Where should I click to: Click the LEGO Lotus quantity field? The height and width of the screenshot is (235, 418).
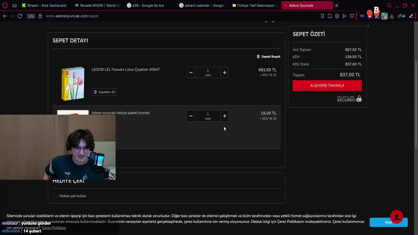click(208, 72)
